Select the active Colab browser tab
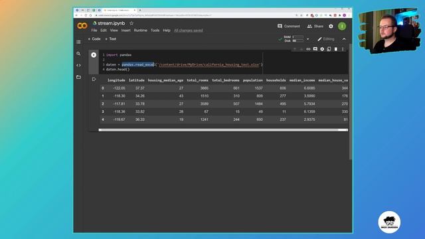425x239 pixels. [120, 11]
